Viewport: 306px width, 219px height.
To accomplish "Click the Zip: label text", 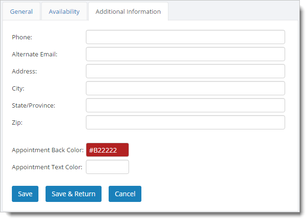I will [17, 123].
